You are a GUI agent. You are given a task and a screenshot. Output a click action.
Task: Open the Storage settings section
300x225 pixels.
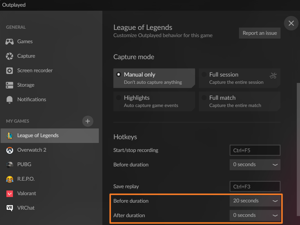(x=50, y=85)
